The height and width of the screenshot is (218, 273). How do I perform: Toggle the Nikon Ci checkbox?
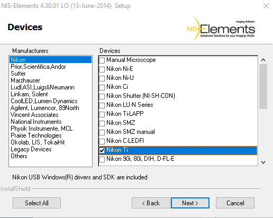pyautogui.click(x=102, y=87)
